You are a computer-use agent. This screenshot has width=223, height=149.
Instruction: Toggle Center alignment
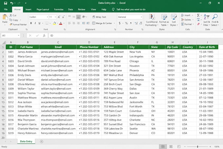[x=74, y=23]
